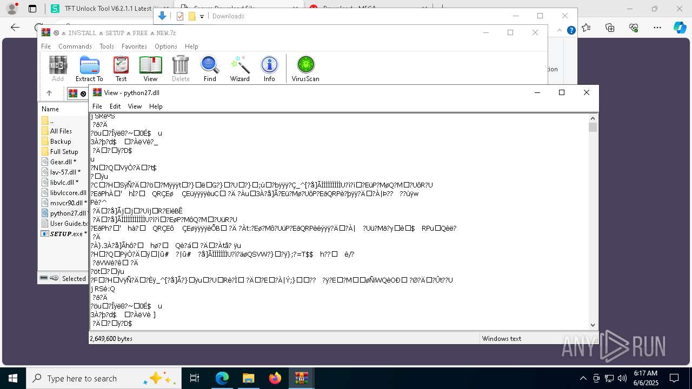
Task: Open the viewer's View menu
Action: click(x=135, y=106)
